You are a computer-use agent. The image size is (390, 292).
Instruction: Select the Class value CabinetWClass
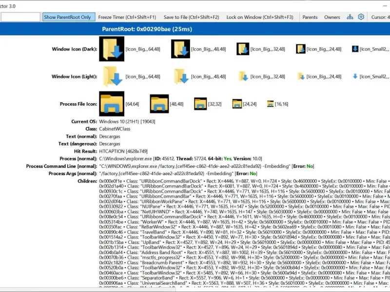click(115, 129)
